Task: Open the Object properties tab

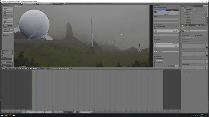Action: (192, 25)
